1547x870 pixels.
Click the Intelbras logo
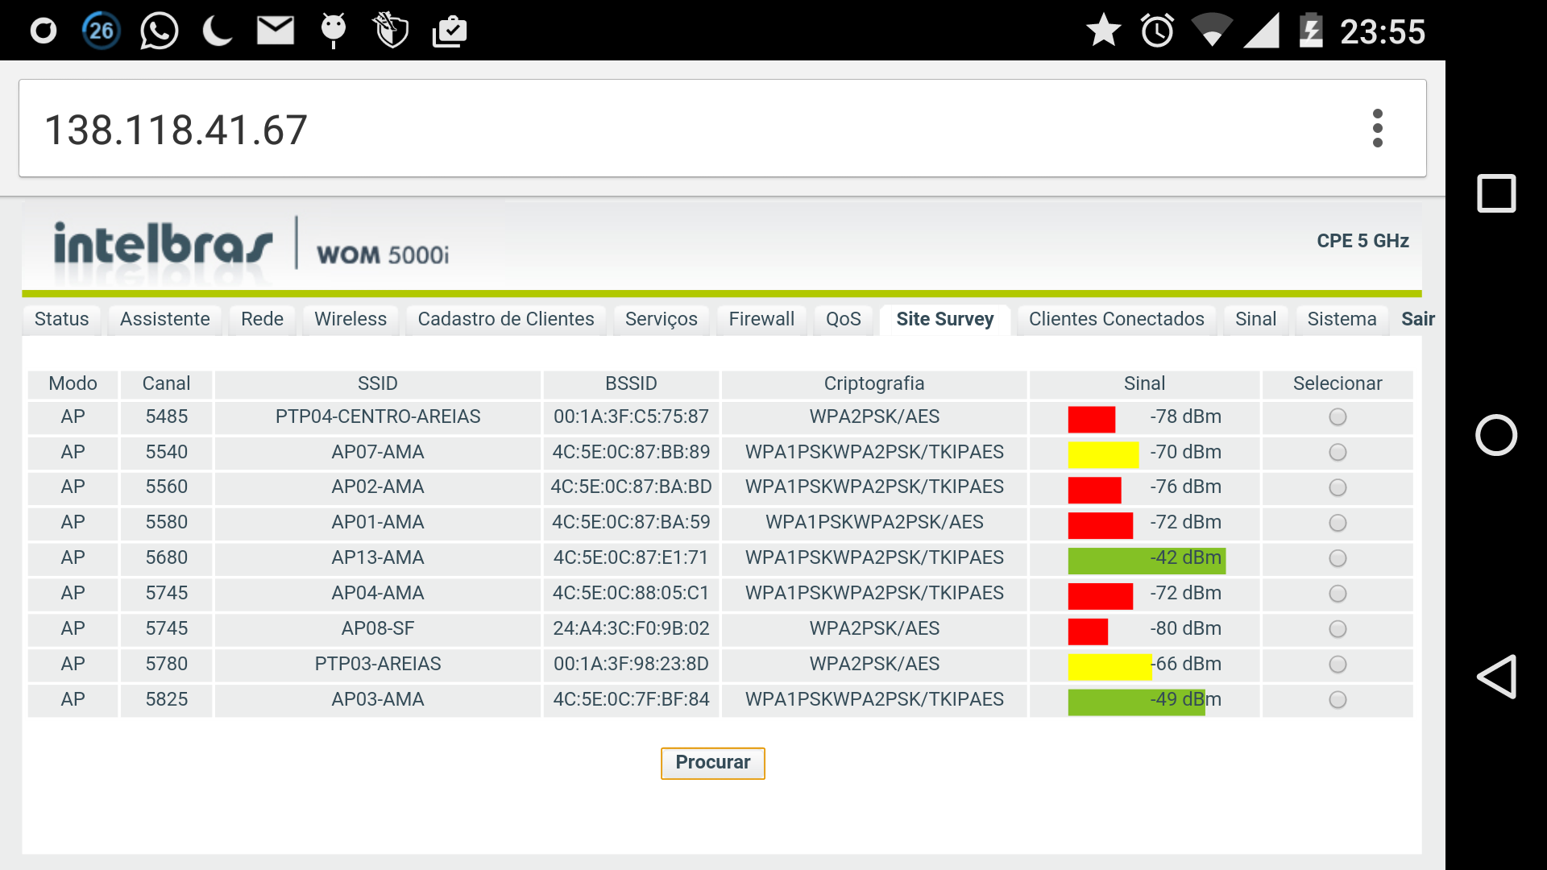163,245
